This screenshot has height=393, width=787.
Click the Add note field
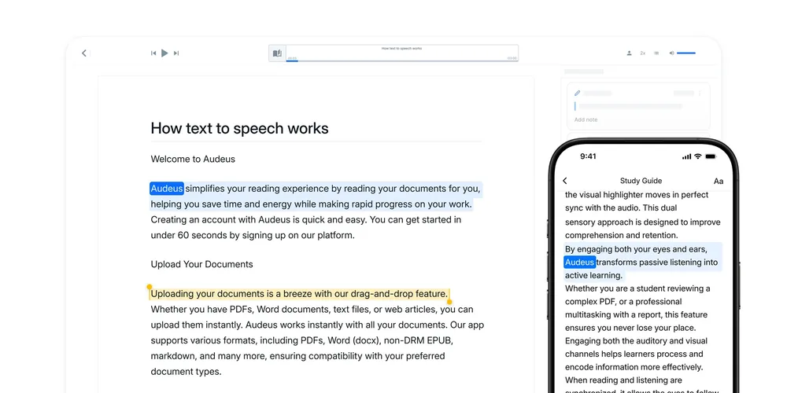click(x=586, y=119)
